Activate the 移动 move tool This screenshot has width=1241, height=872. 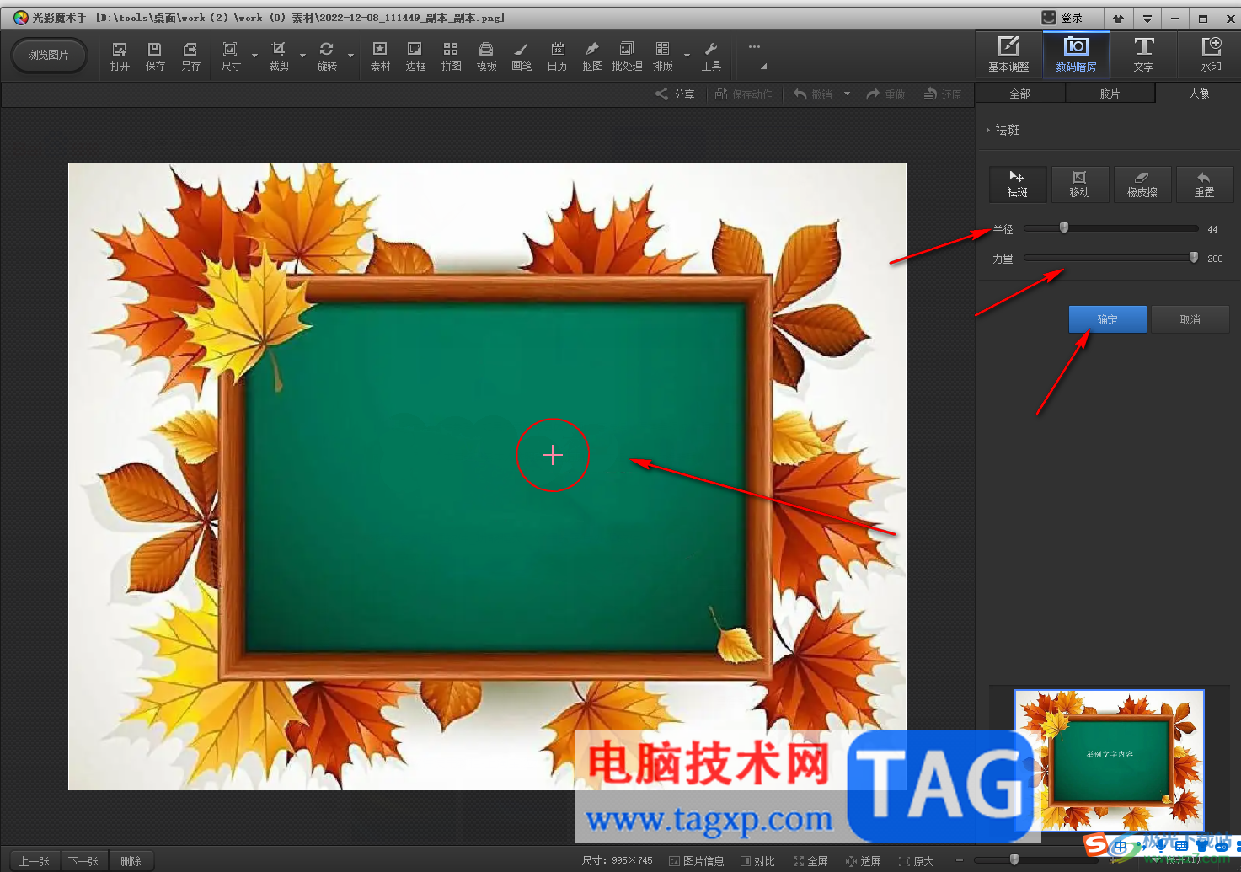pyautogui.click(x=1079, y=185)
